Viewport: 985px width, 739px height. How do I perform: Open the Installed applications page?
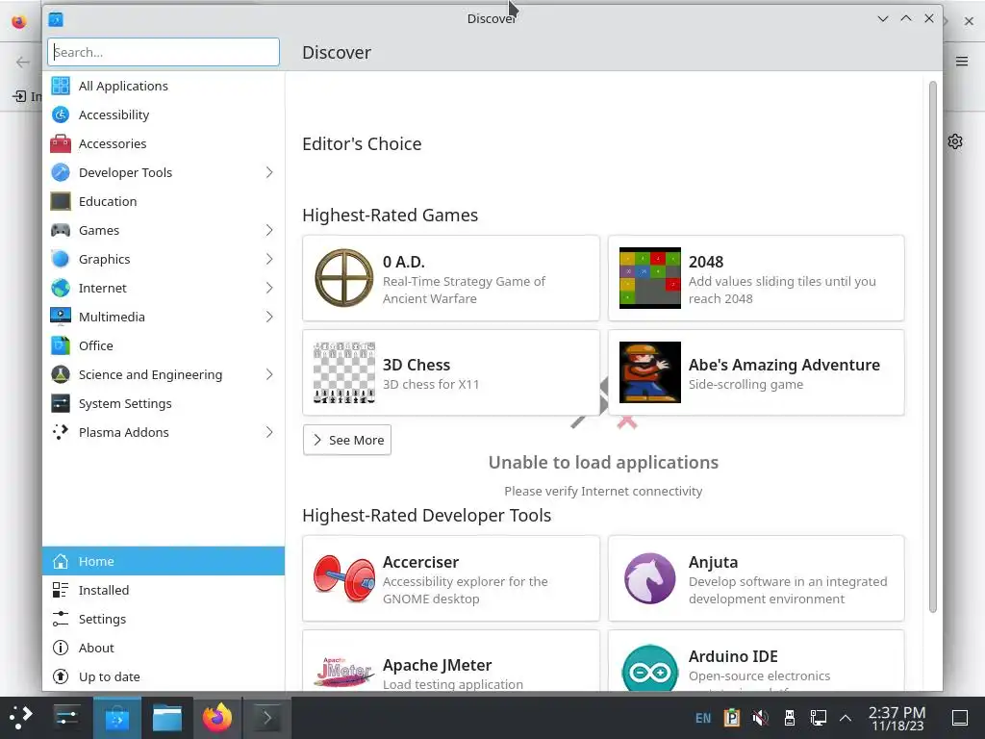coord(164,590)
